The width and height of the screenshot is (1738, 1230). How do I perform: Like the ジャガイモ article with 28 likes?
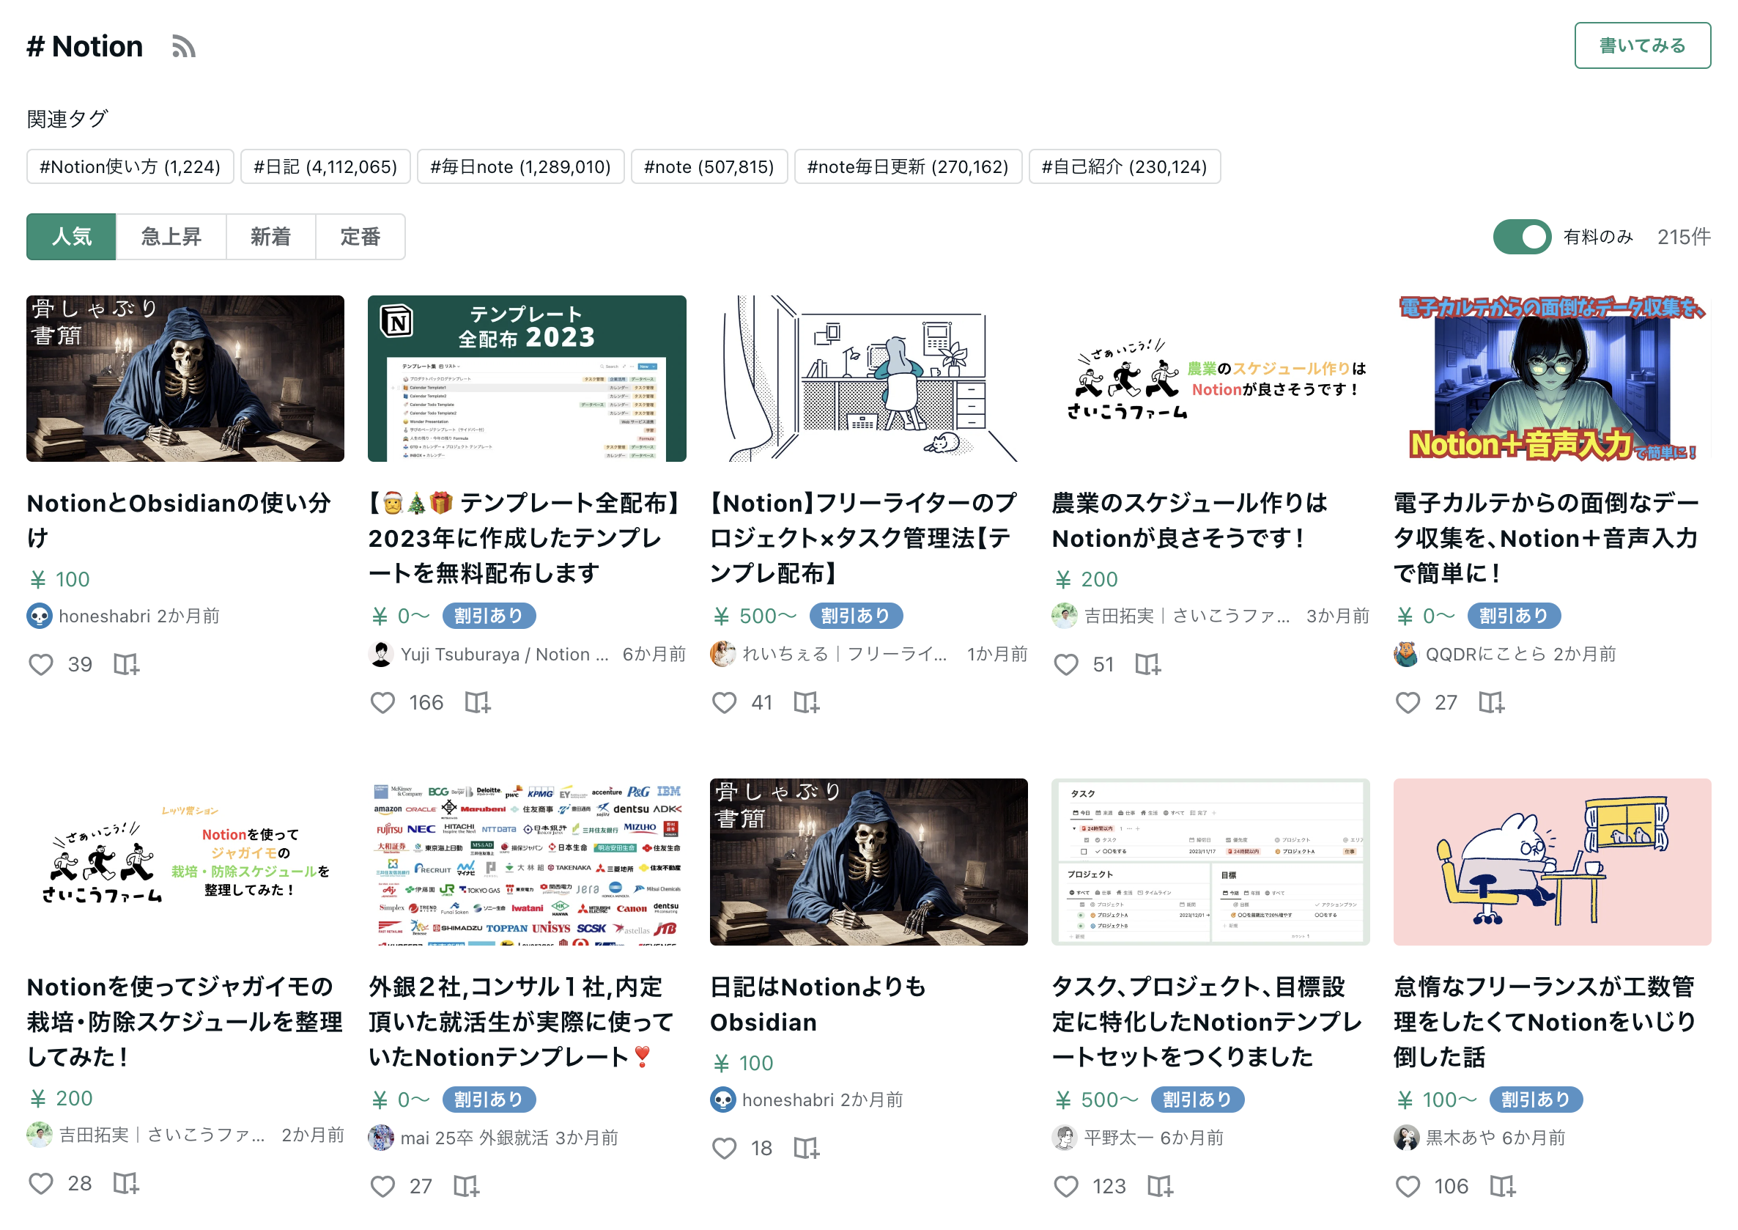click(41, 1183)
